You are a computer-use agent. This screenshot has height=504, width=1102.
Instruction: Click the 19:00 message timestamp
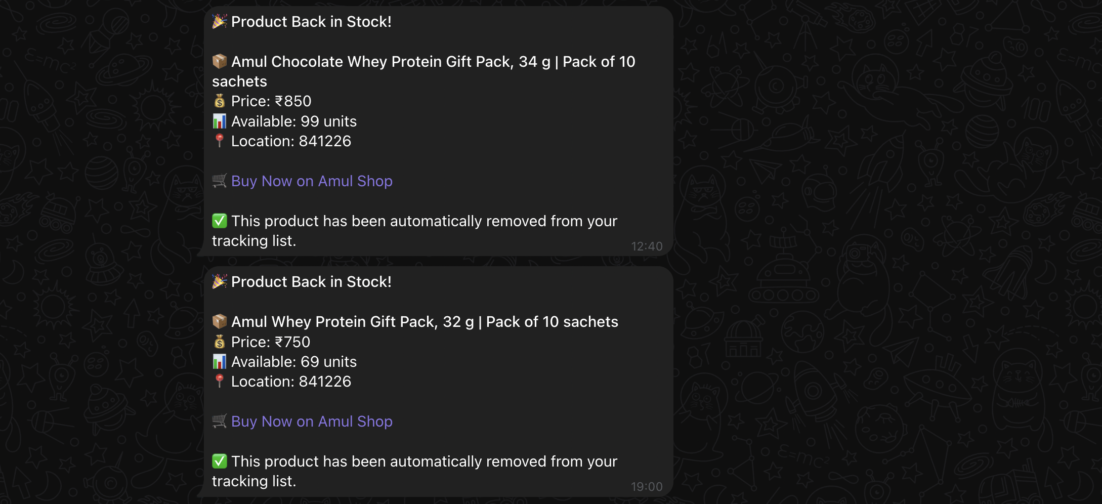(x=647, y=487)
